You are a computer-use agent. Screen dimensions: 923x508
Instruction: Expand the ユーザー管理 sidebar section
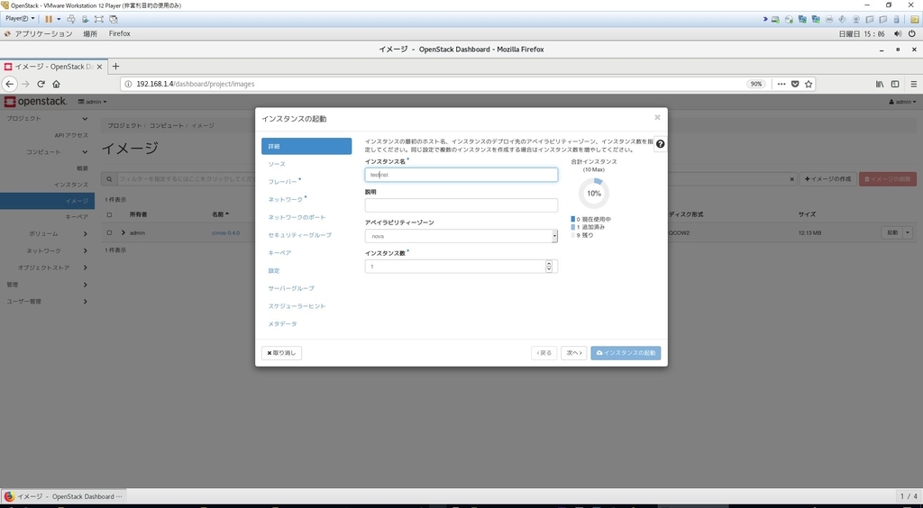47,302
